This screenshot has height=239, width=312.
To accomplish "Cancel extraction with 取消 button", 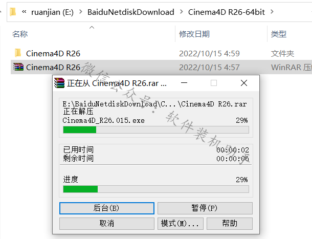I will 107,224.
